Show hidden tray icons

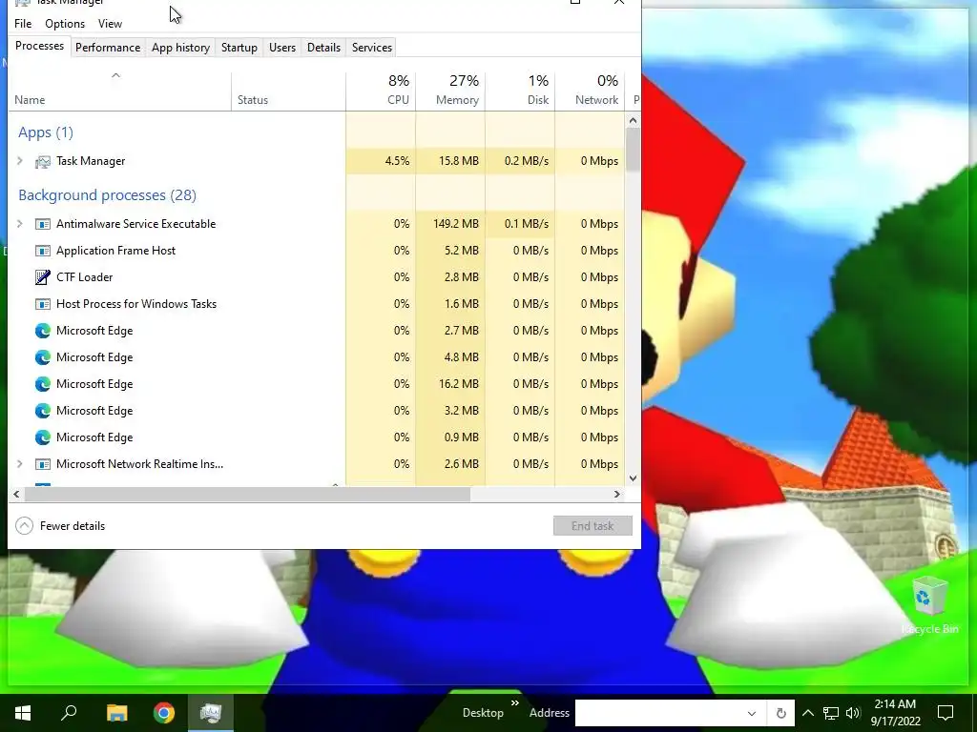point(807,713)
